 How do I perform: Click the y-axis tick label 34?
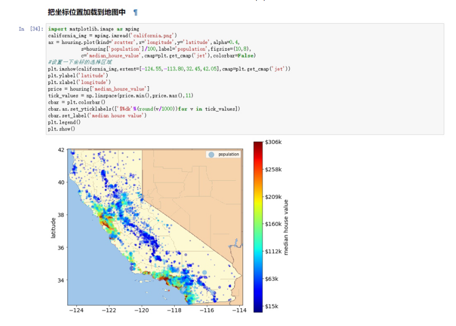tap(61, 280)
